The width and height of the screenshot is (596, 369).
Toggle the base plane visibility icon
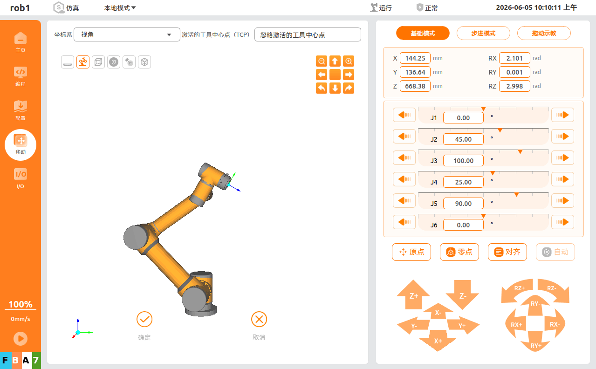pyautogui.click(x=68, y=62)
